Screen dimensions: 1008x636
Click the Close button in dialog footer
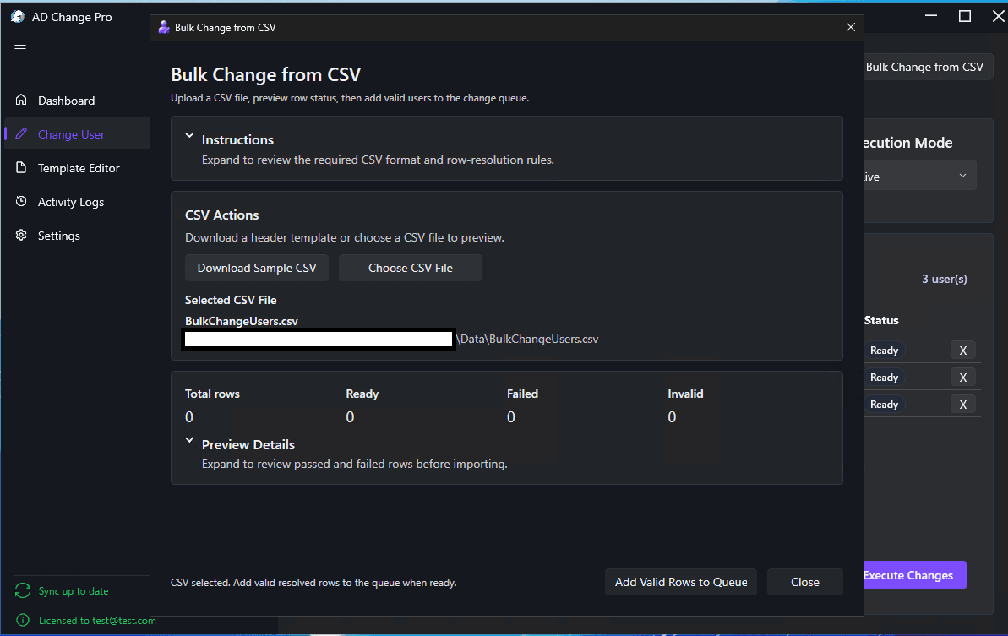[x=805, y=582]
